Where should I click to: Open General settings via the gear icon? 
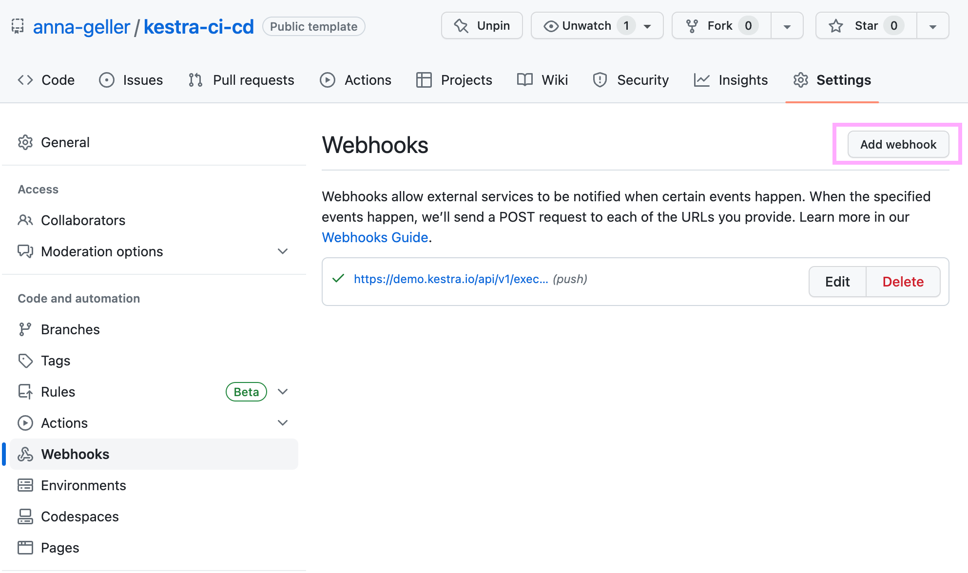[x=25, y=142]
